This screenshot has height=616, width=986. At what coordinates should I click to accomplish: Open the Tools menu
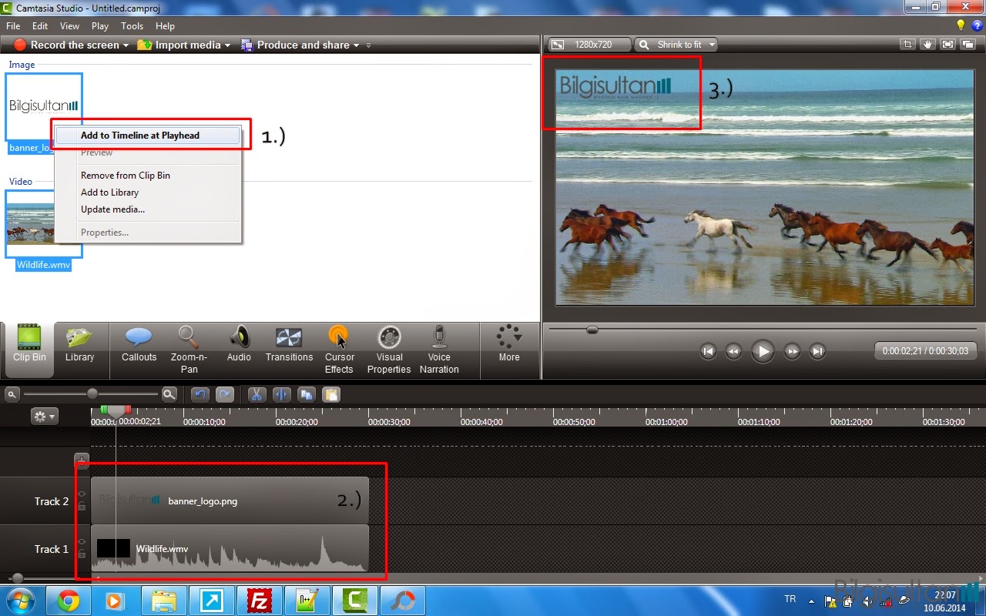tap(132, 26)
